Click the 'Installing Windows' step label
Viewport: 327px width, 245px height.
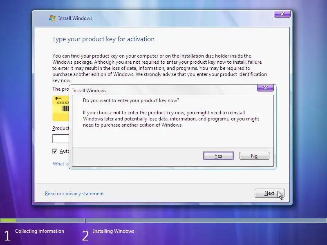click(x=114, y=231)
